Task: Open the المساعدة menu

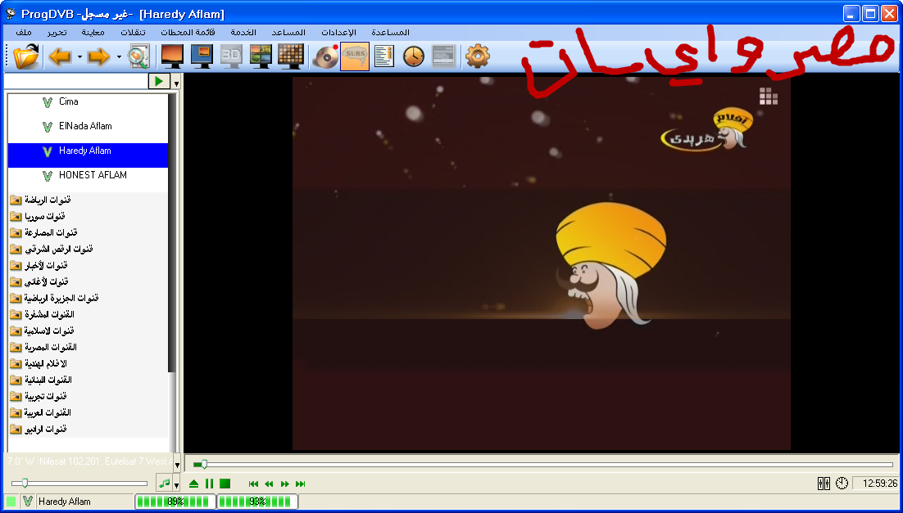Action: [x=390, y=33]
